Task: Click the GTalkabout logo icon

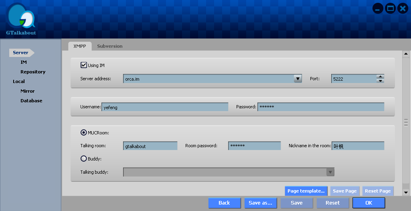Action: pos(21,19)
